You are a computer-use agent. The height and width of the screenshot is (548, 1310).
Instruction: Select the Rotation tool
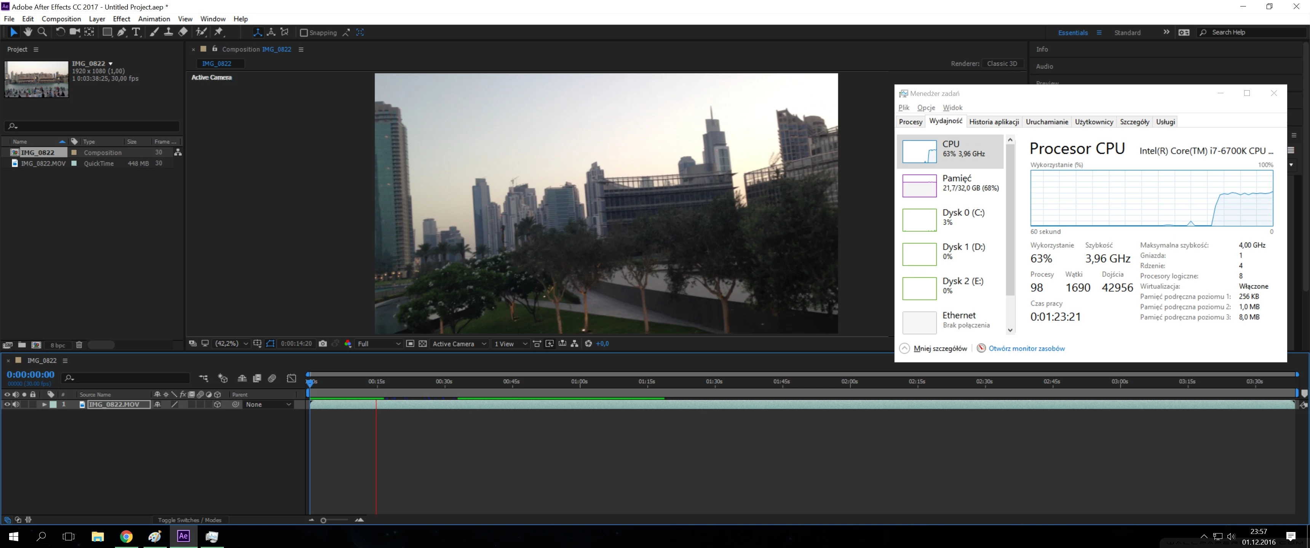pos(60,32)
